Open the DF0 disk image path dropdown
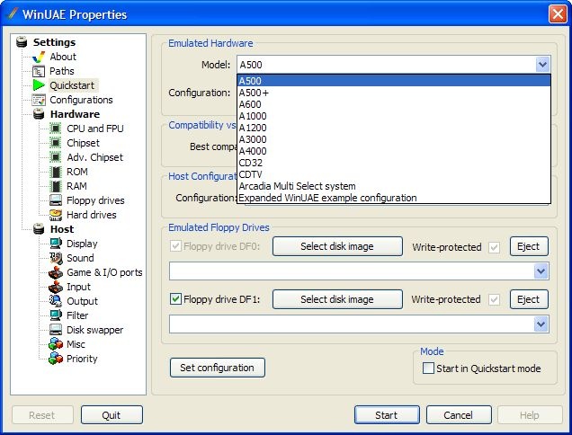Screen dimensions: 572x435 tap(541, 271)
